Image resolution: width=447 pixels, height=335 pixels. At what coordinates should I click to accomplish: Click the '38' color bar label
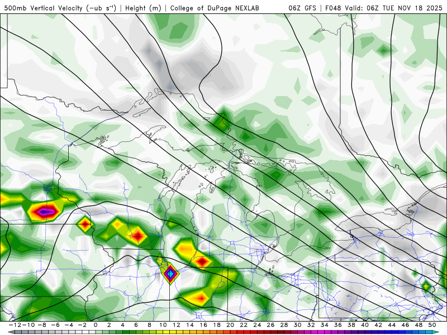click(x=351, y=325)
